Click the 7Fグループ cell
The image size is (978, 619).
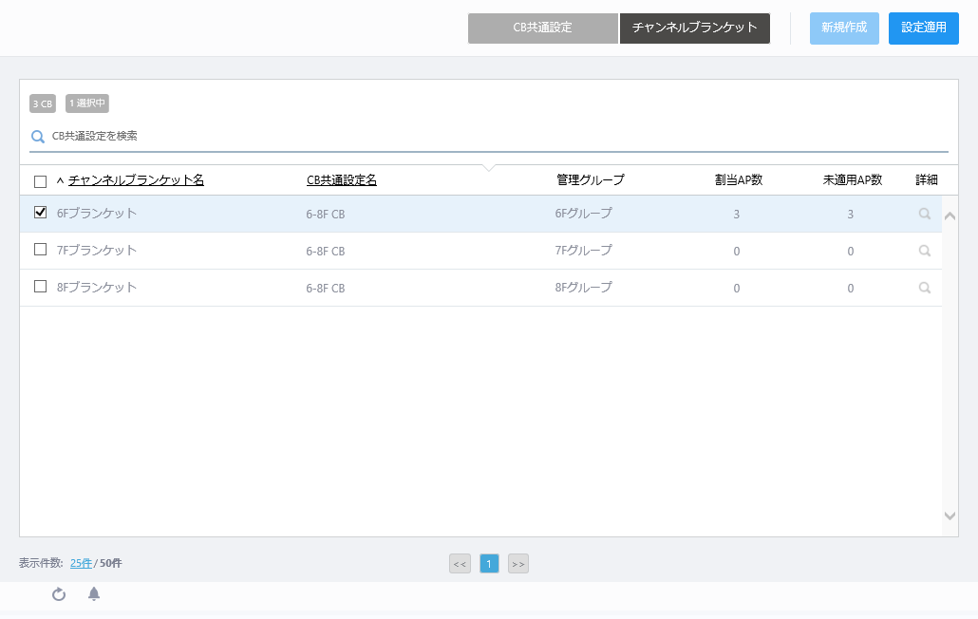click(584, 250)
